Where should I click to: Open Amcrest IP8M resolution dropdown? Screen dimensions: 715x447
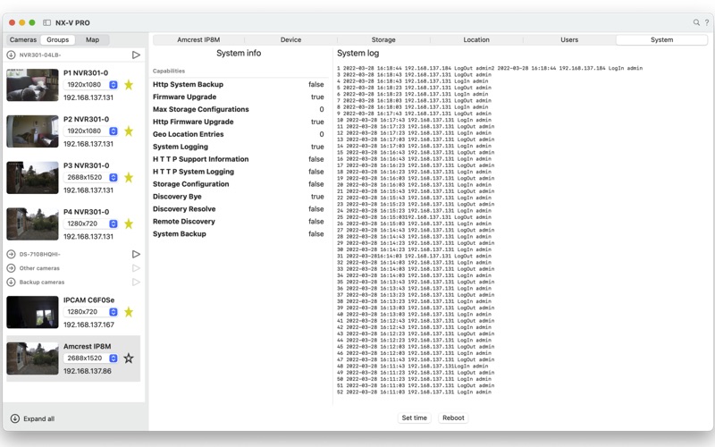114,358
